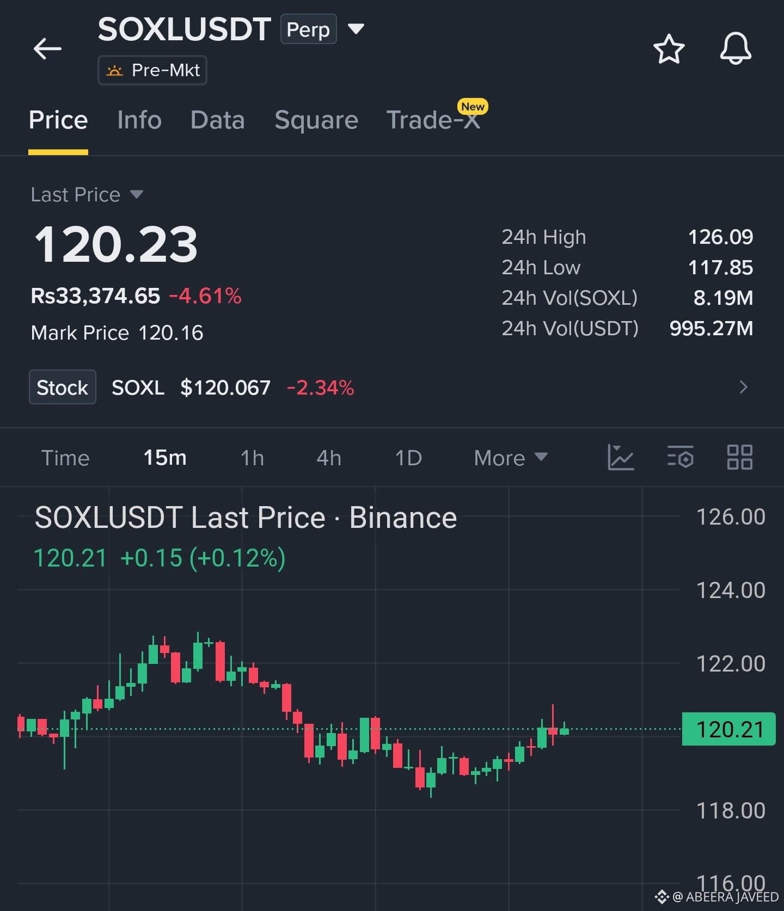Viewport: 784px width, 911px height.
Task: Tap the 122.00 price axis label
Action: 731,663
